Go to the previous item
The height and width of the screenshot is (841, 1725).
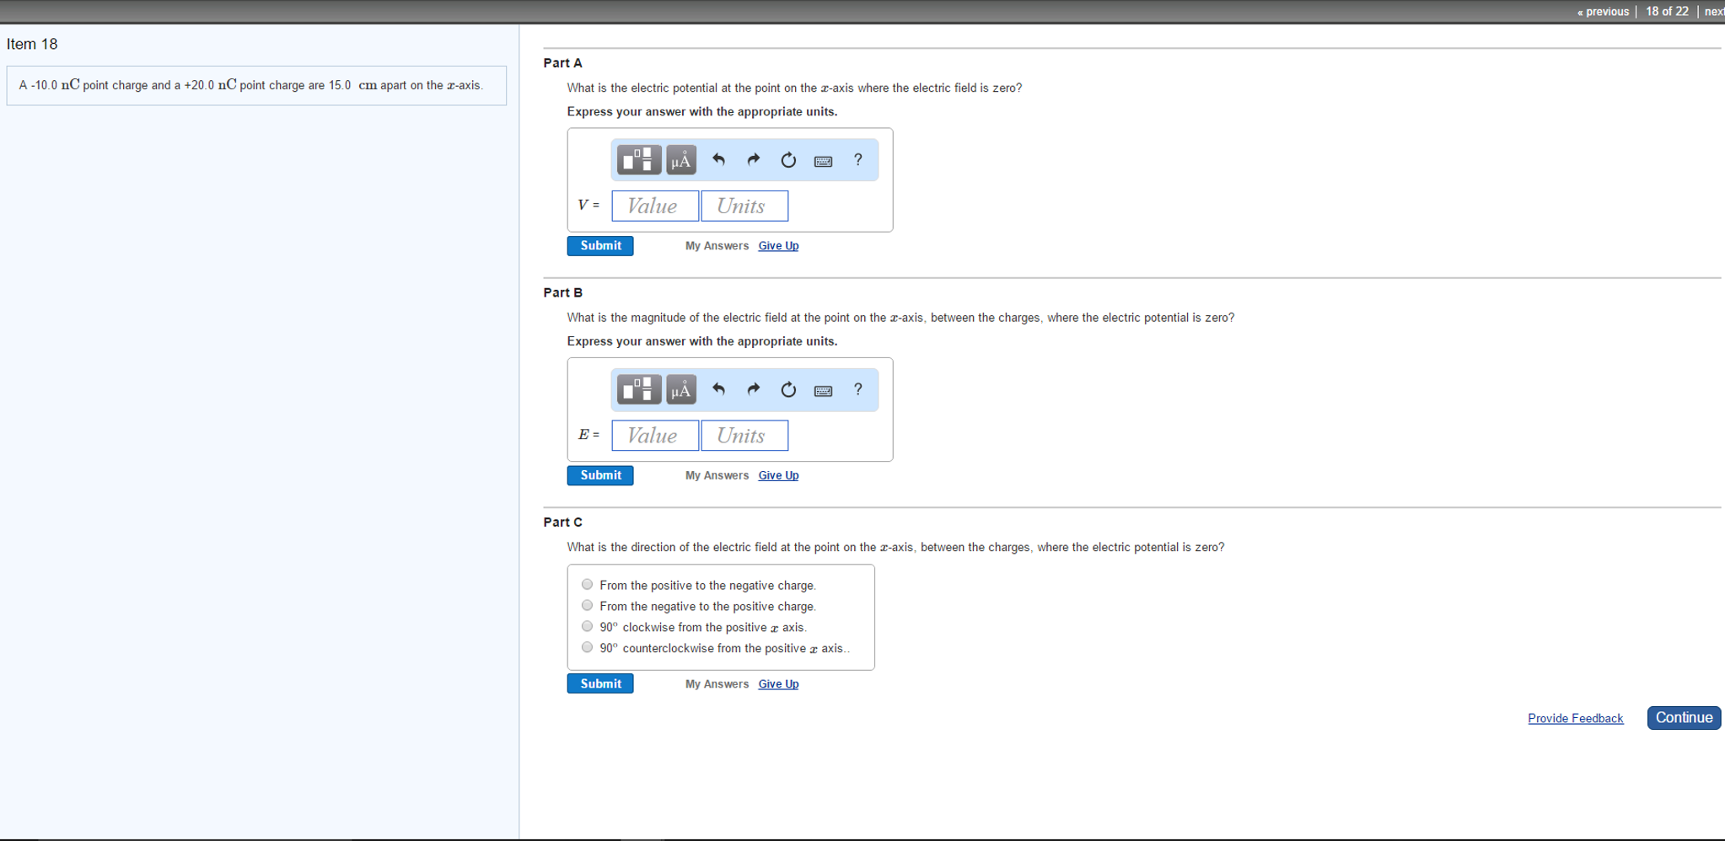(x=1603, y=12)
